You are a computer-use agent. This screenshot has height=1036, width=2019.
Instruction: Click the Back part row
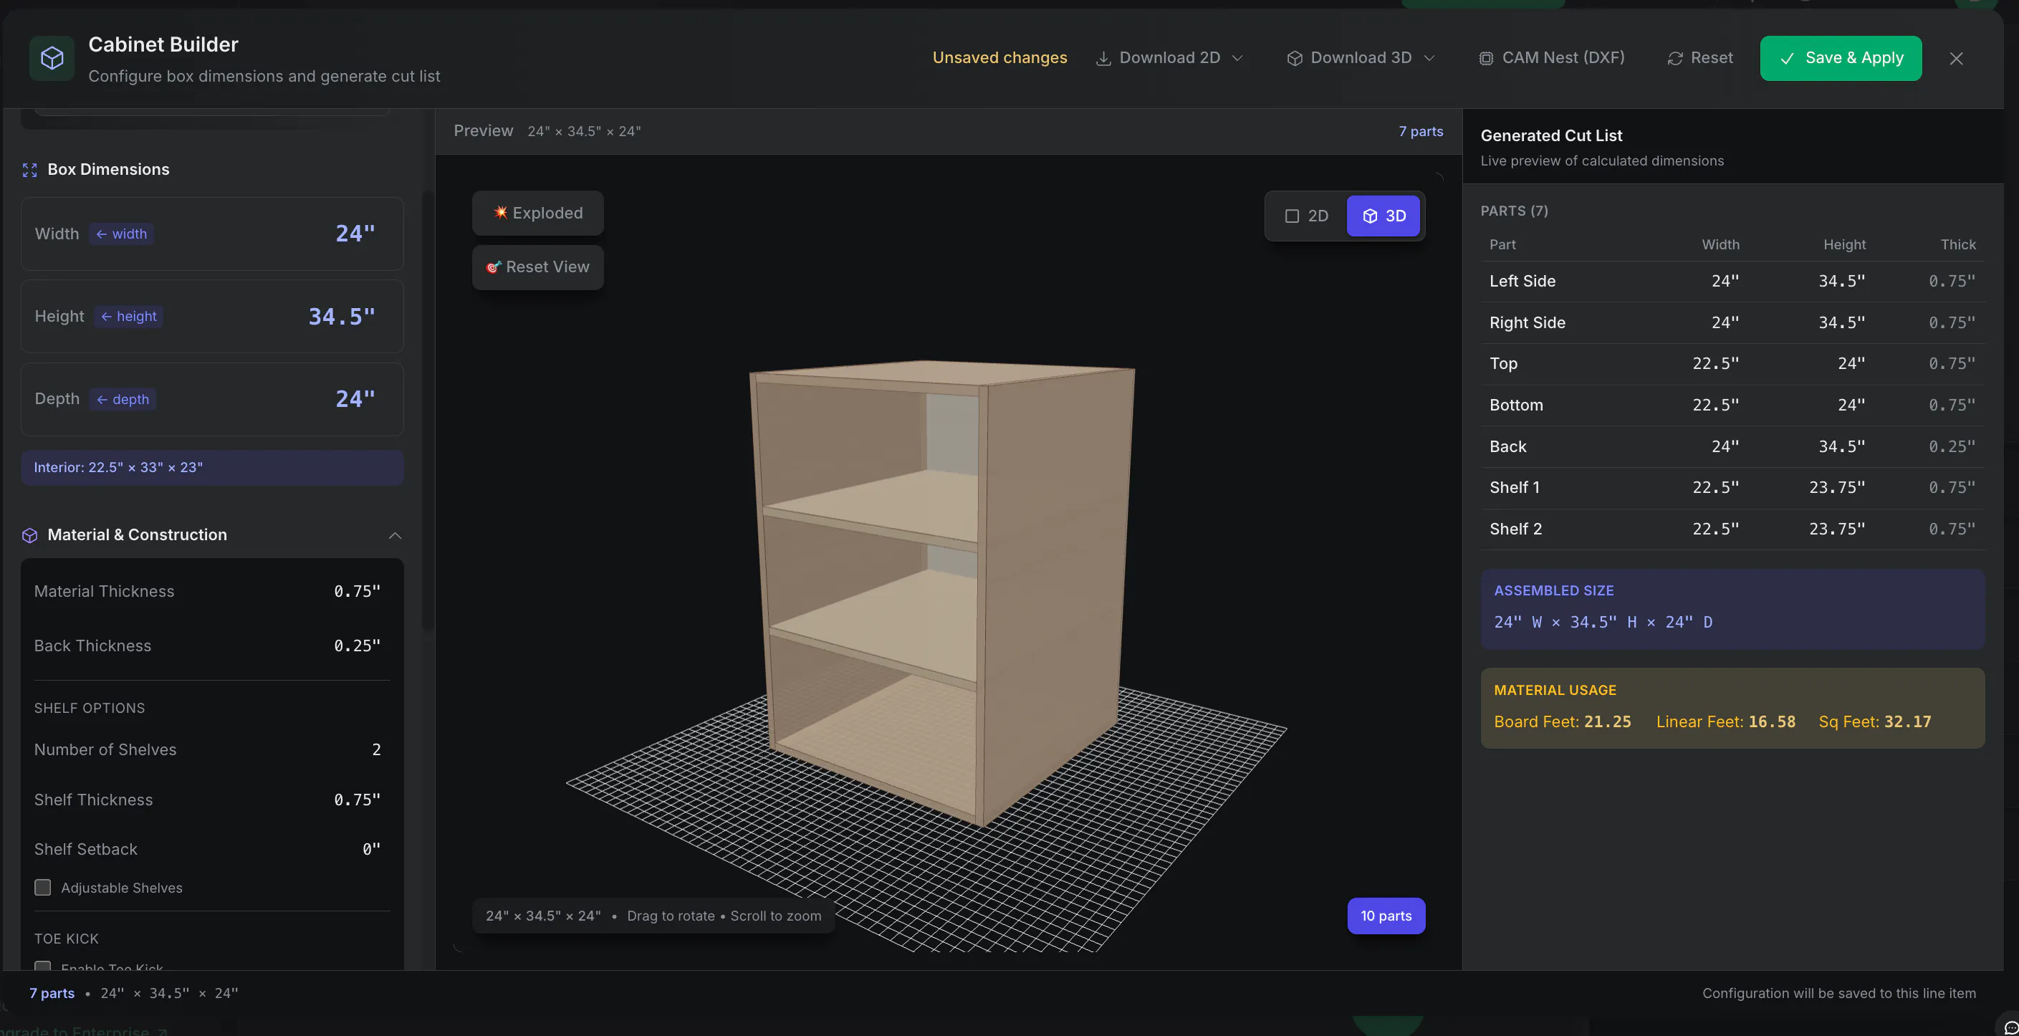1732,446
